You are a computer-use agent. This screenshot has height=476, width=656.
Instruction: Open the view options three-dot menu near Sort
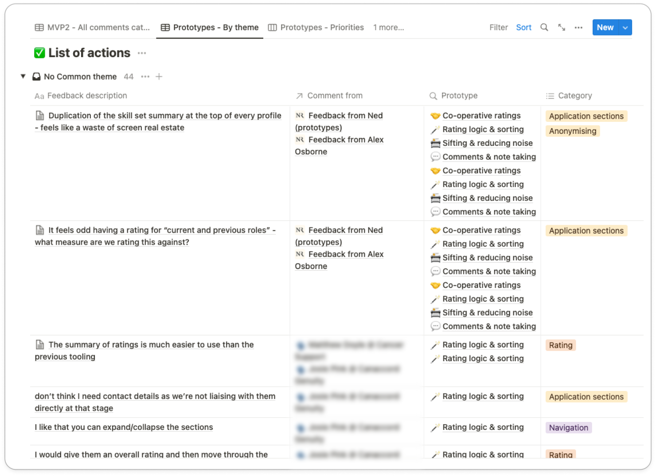point(578,27)
